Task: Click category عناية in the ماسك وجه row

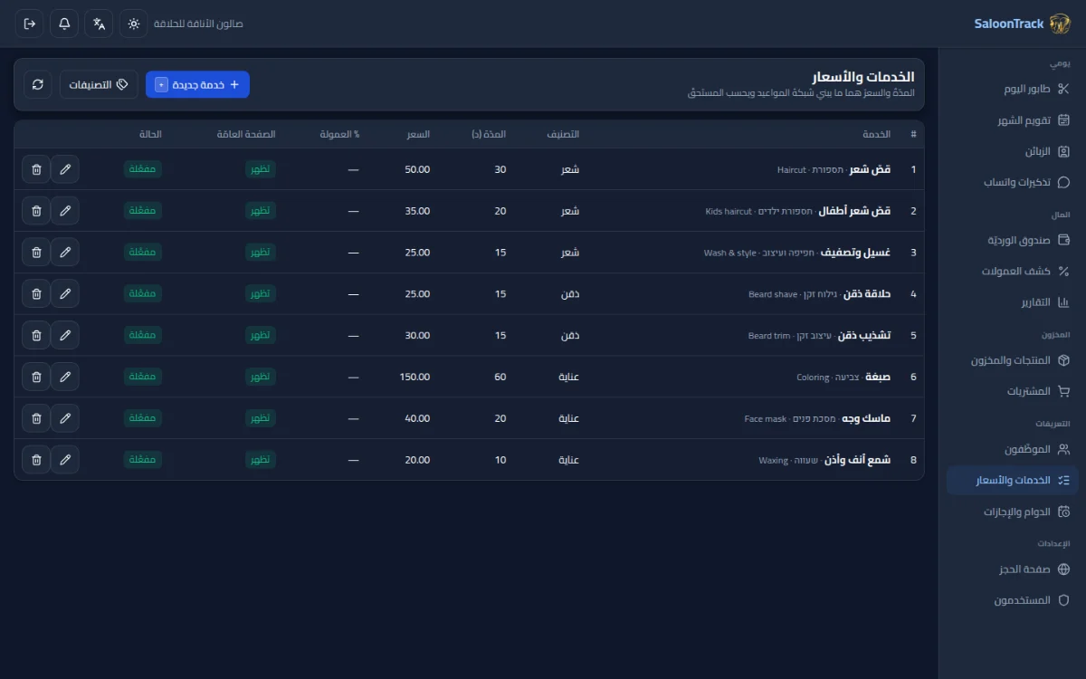Action: pos(569,418)
